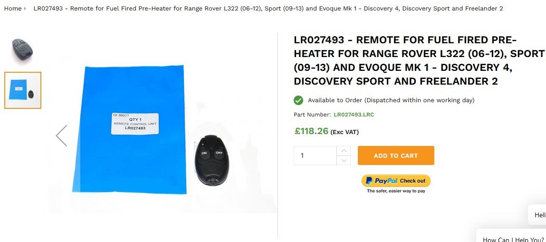Decrease quantity with the down arrow
The width and height of the screenshot is (546, 242).
(x=344, y=160)
